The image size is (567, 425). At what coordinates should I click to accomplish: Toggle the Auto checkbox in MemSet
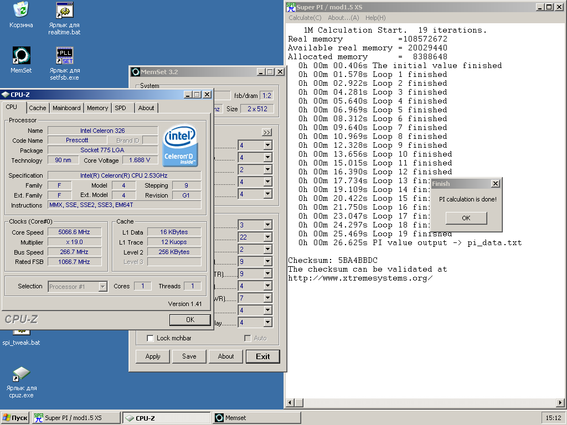pyautogui.click(x=248, y=338)
